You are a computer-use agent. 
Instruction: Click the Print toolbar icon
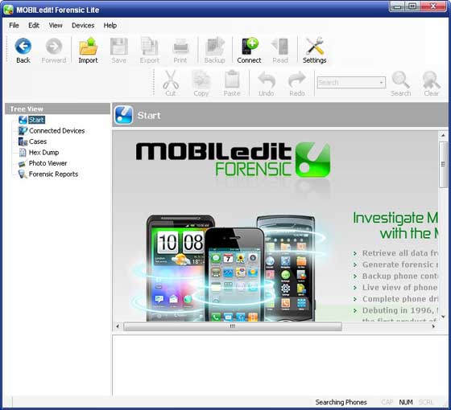[x=180, y=47]
